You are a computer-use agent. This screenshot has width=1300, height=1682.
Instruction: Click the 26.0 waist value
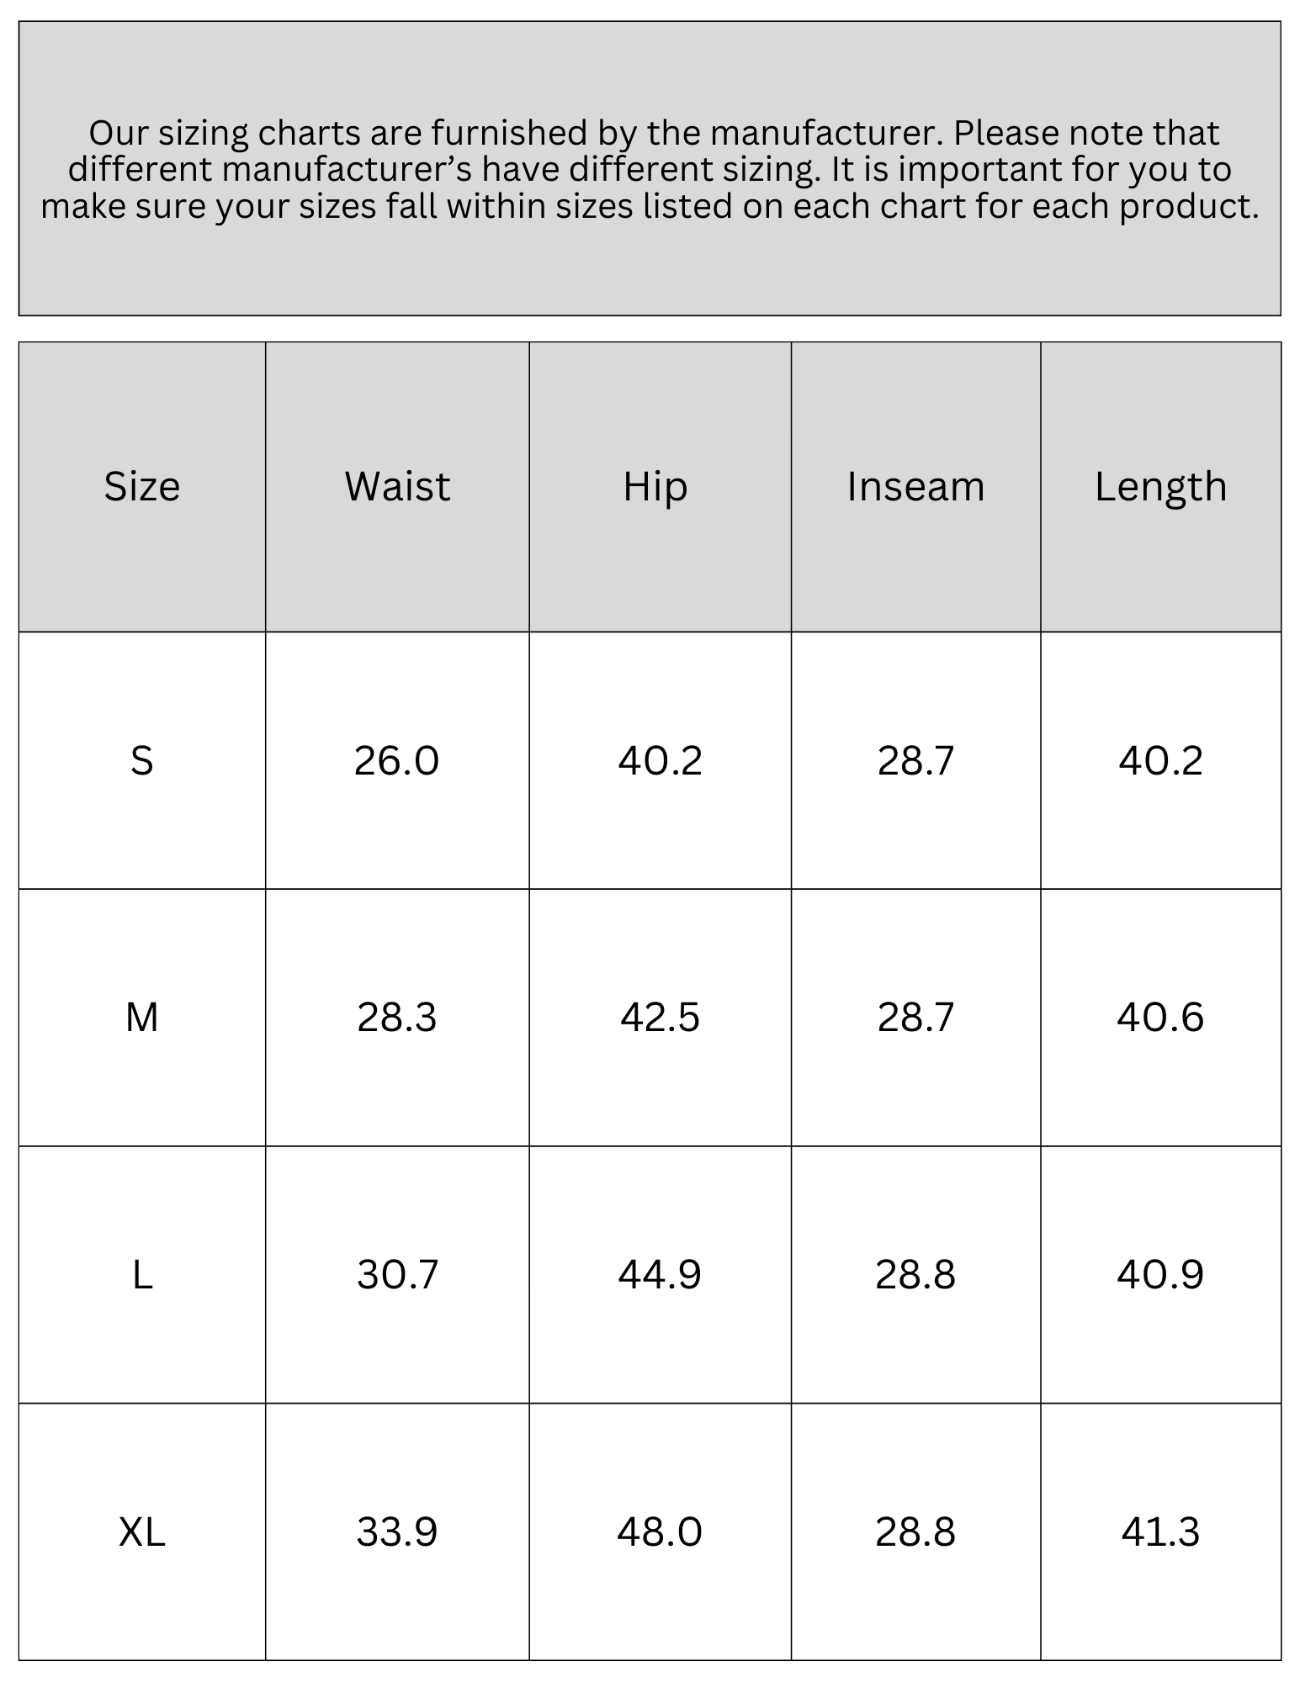coord(396,761)
